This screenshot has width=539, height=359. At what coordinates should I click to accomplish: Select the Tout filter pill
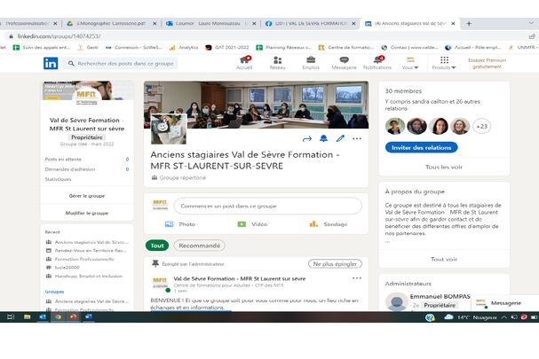[157, 246]
